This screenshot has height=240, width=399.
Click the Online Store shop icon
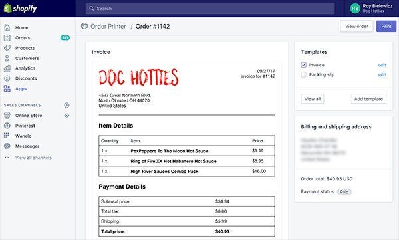pos(7,115)
